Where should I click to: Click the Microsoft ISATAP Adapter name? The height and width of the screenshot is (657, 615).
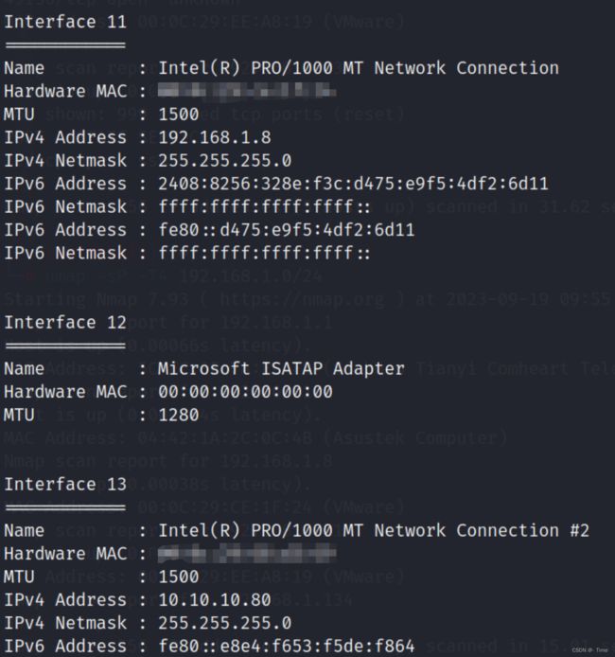click(x=281, y=368)
